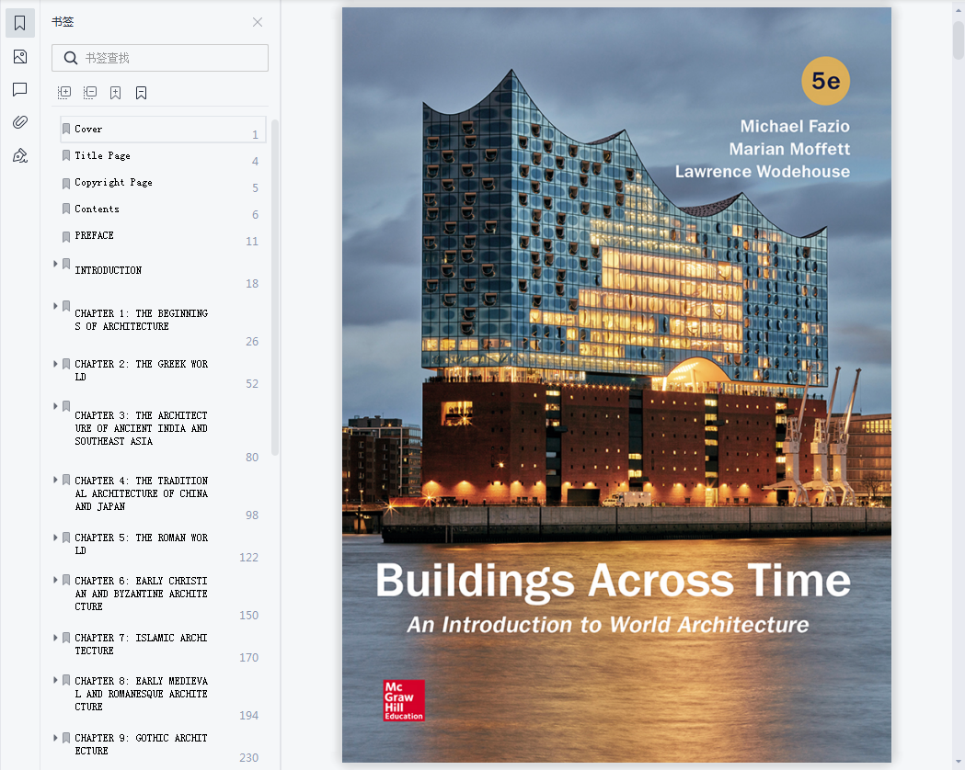965x770 pixels.
Task: Expand the INTRODUCTION bookmark
Action: 55,264
